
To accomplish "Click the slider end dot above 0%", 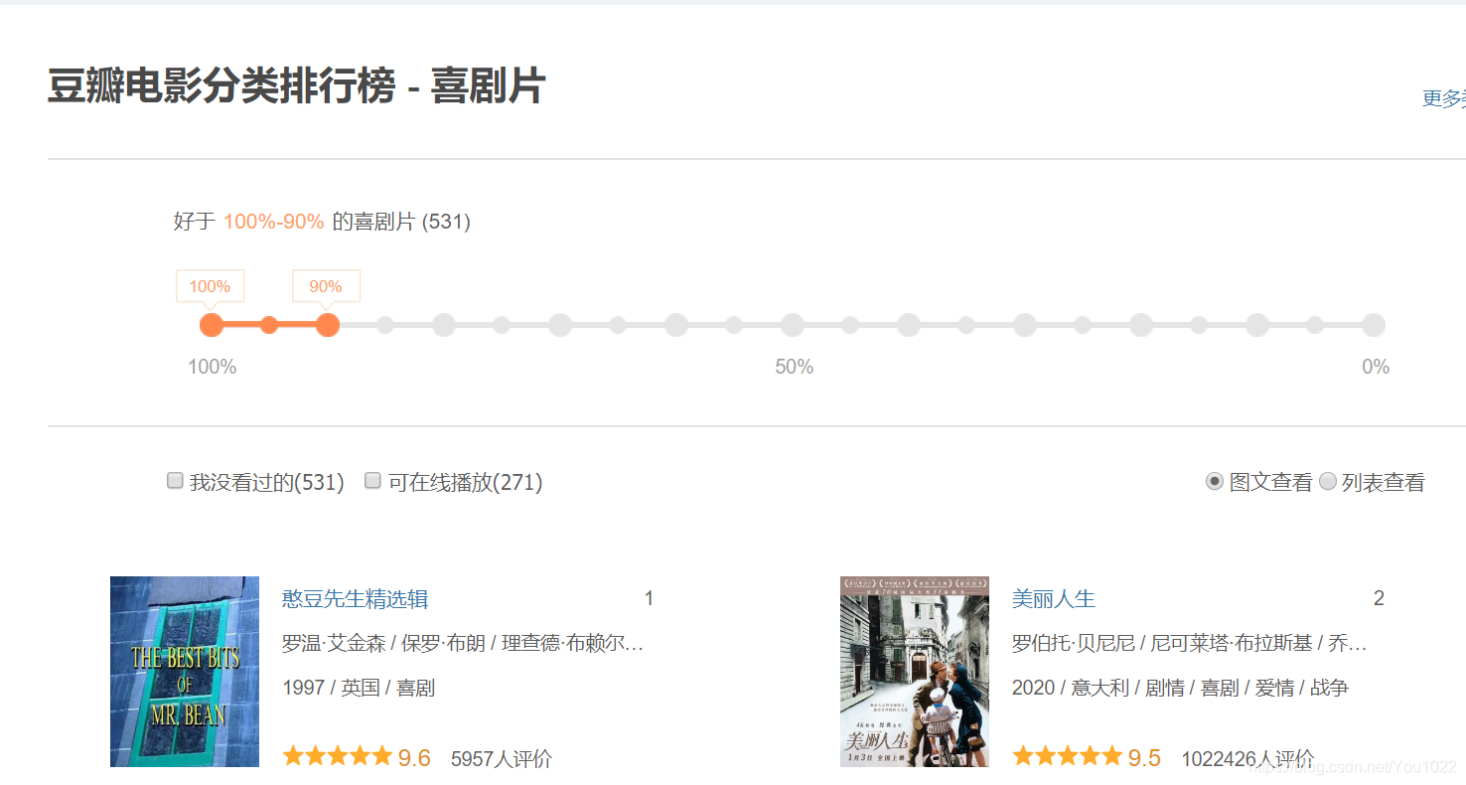I will click(1374, 325).
